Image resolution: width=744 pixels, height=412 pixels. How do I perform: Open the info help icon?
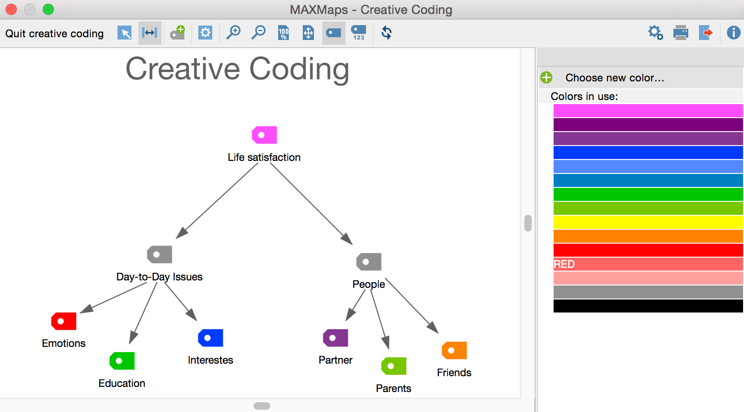click(733, 33)
